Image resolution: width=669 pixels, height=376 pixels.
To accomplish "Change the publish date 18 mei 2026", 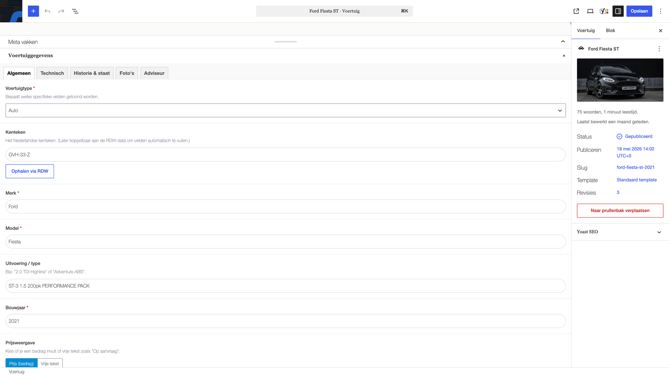I will point(635,152).
